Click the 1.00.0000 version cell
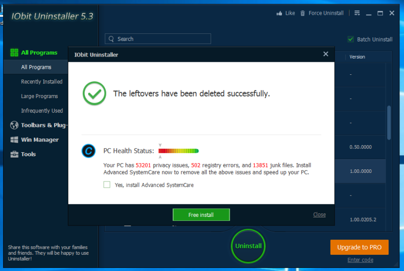This screenshot has width=404, height=271. tap(360, 171)
